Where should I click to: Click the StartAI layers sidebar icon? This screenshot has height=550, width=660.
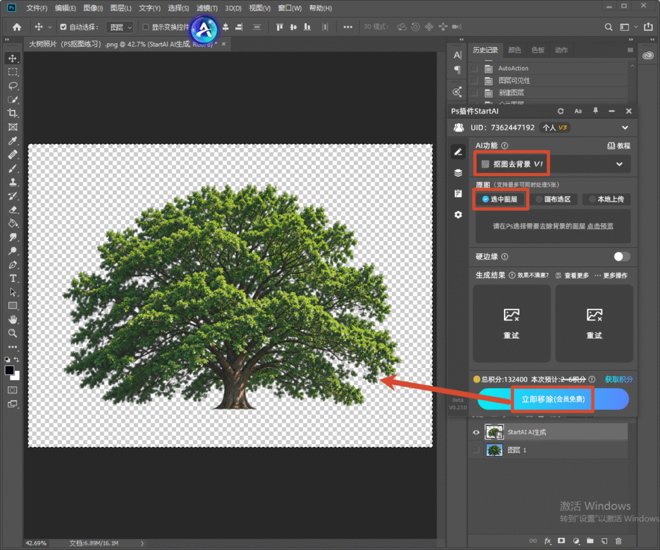458,173
